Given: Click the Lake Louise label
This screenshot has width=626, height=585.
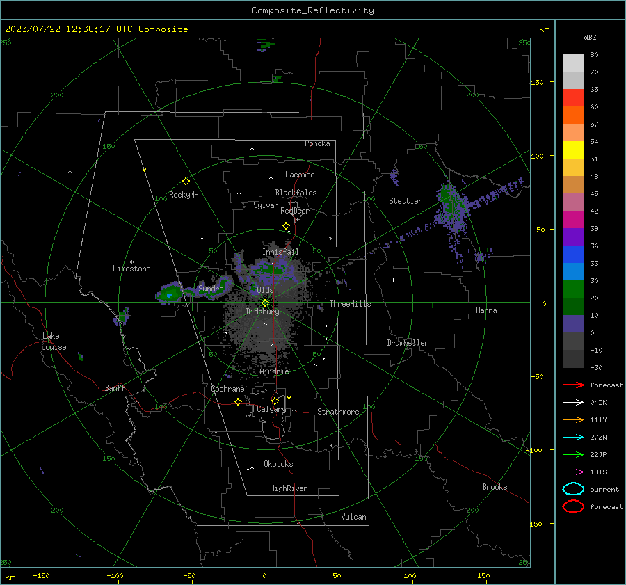Looking at the screenshot, I should tap(54, 342).
